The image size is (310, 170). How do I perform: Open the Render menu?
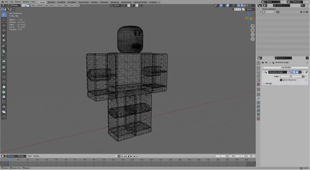coord(18,2)
